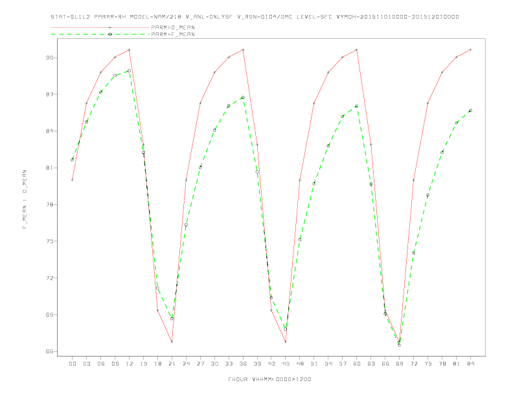Click the y-axis tick value 81
Screen dimensions: 513x396
(49, 168)
